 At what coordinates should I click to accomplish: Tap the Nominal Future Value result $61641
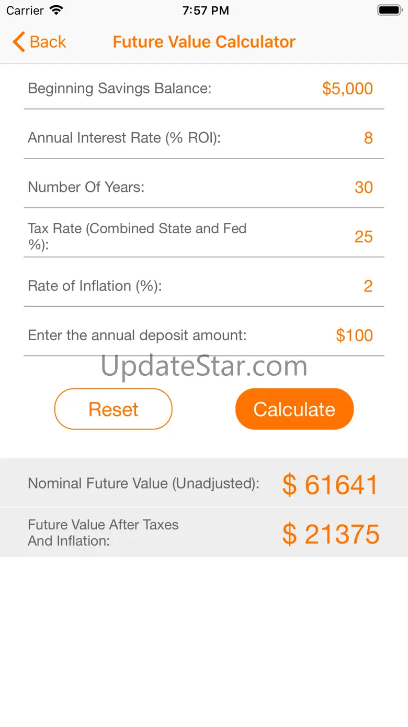[330, 484]
